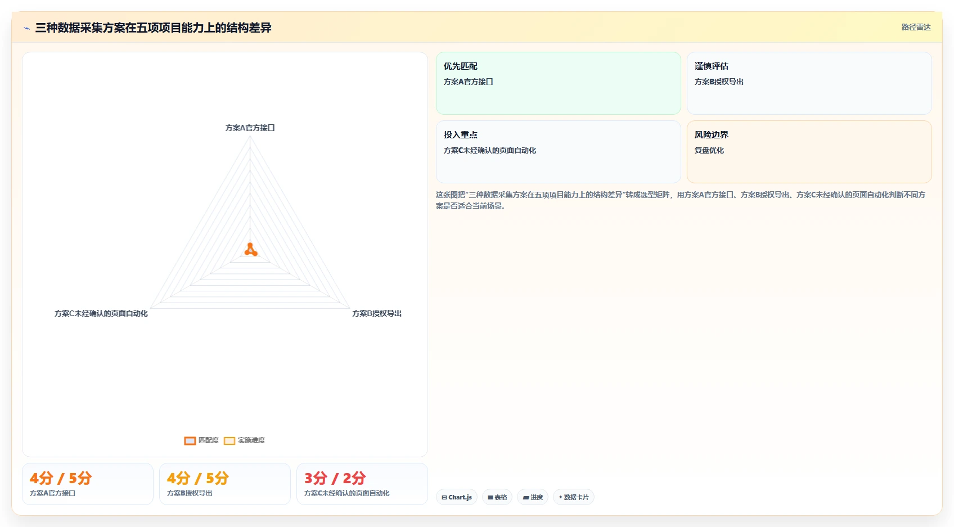Open the 投入重点 card
The height and width of the screenshot is (527, 954).
tap(559, 152)
